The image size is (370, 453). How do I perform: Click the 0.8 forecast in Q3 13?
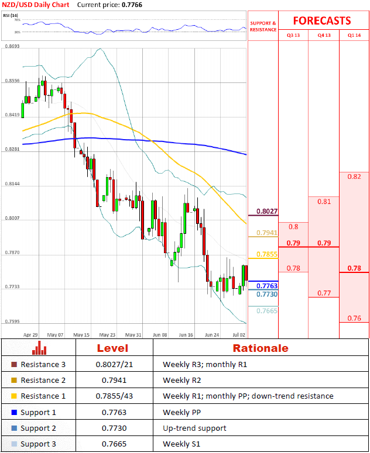tap(293, 227)
